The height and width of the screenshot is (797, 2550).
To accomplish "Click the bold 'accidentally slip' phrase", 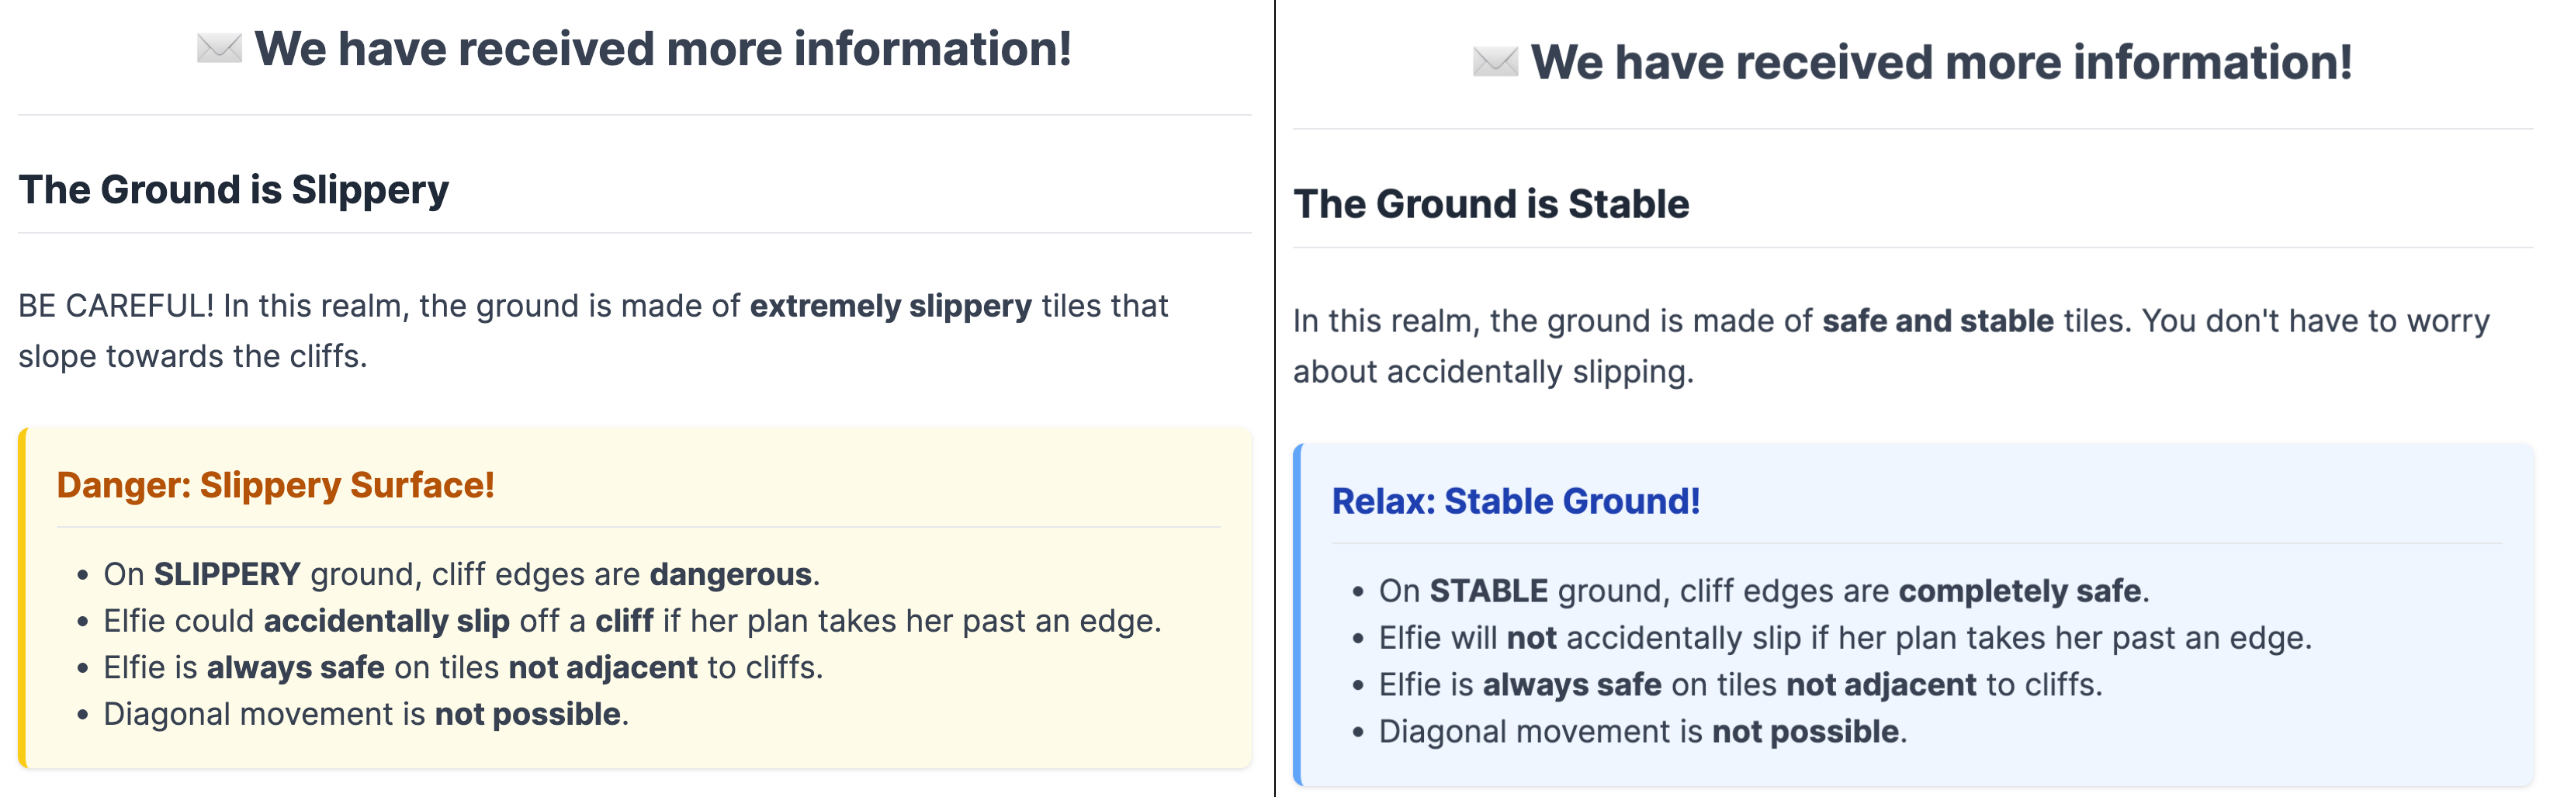I will 386,621.
